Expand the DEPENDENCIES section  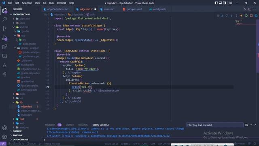(x=20, y=140)
